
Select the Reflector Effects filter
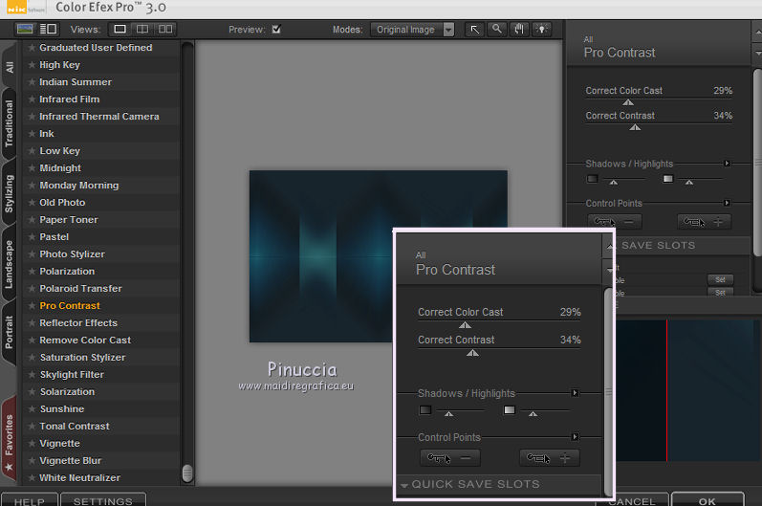tap(78, 323)
